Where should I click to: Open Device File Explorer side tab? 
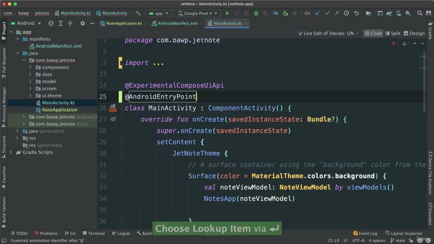pos(430,173)
